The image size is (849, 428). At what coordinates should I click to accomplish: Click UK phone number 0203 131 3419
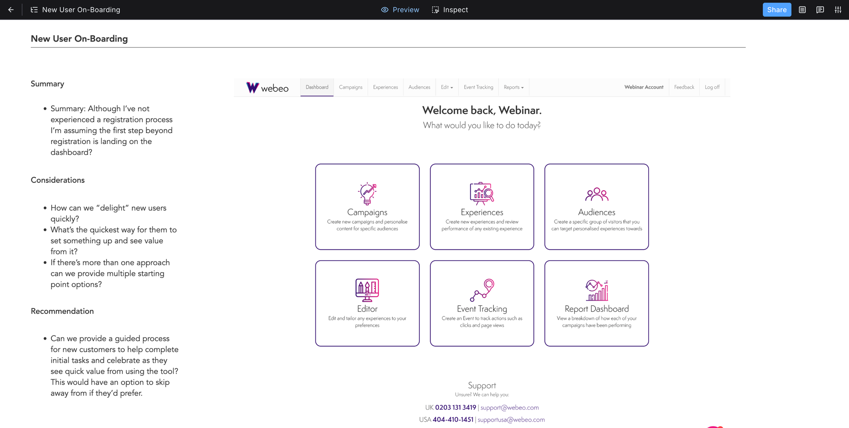coord(455,408)
